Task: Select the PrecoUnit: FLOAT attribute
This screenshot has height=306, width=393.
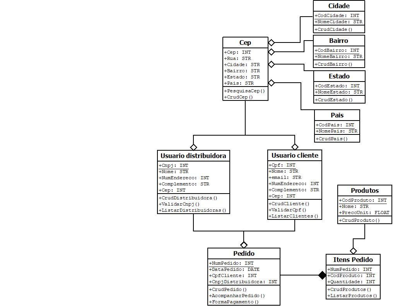Action: pyautogui.click(x=365, y=212)
